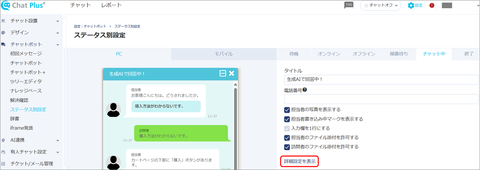Image resolution: width=480 pixels, height=170 pixels.
Task: Click the list icon beside チケット/メール管理
Action: pyautogui.click(x=3, y=164)
